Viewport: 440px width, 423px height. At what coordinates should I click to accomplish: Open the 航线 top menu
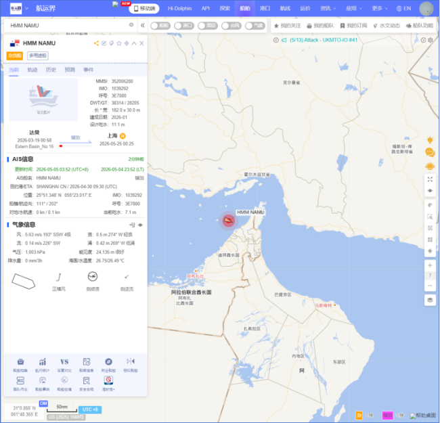285,8
